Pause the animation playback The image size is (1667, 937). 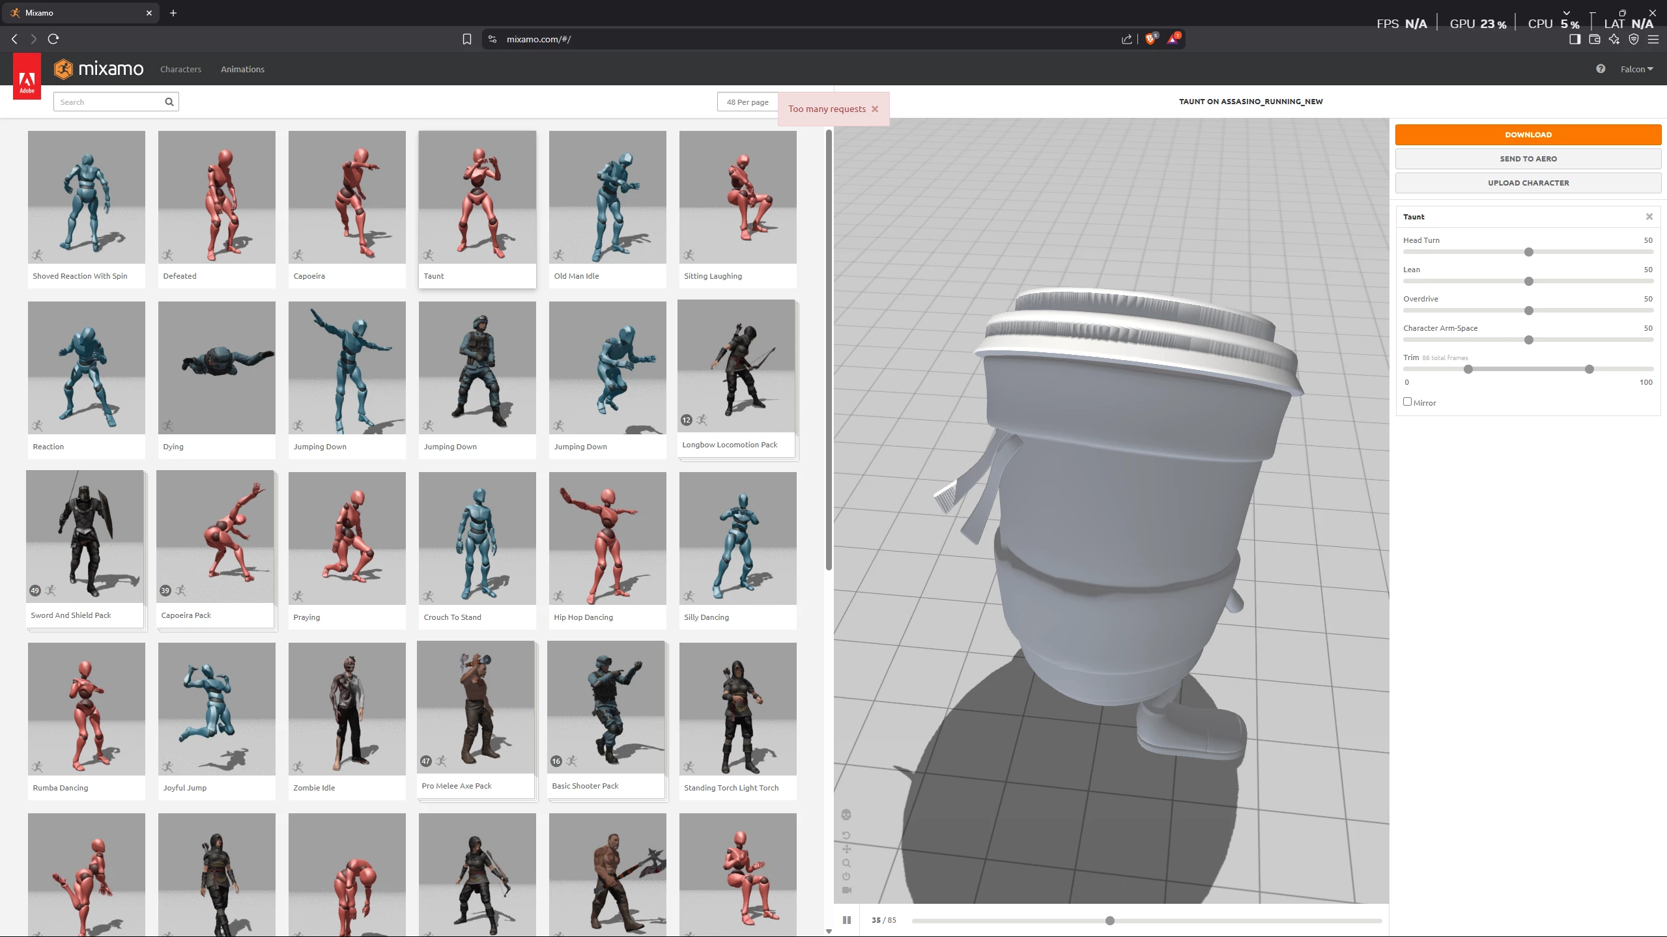(846, 920)
